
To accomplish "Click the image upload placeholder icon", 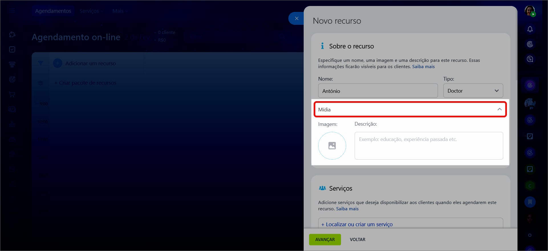I will tap(332, 146).
